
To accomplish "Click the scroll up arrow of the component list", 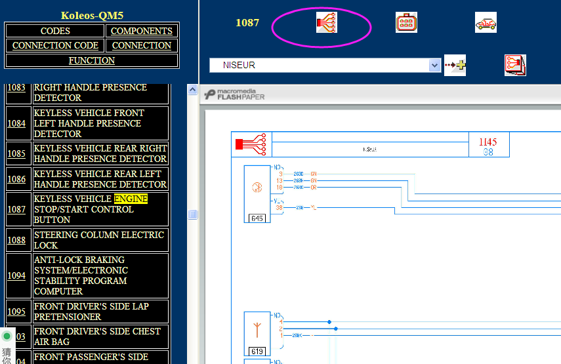I will click(192, 89).
